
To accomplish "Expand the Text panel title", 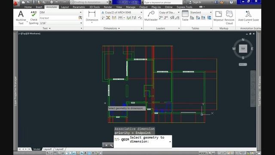I will click(x=46, y=28).
